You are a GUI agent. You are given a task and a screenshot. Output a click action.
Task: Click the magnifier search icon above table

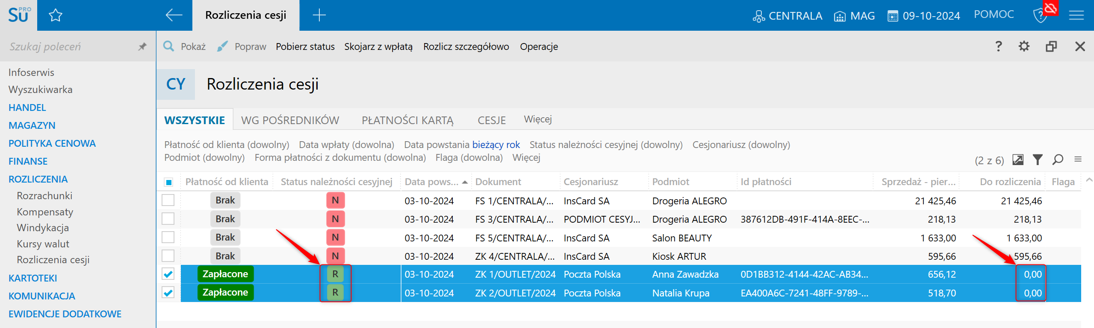pyautogui.click(x=1058, y=160)
